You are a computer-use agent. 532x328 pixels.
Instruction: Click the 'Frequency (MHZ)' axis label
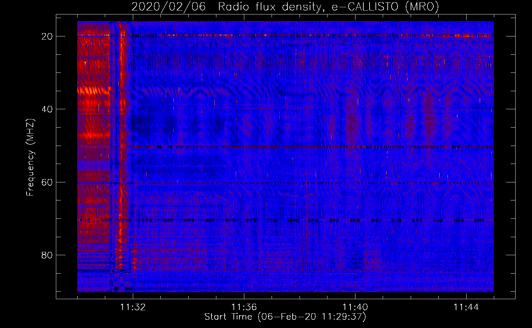coord(30,157)
